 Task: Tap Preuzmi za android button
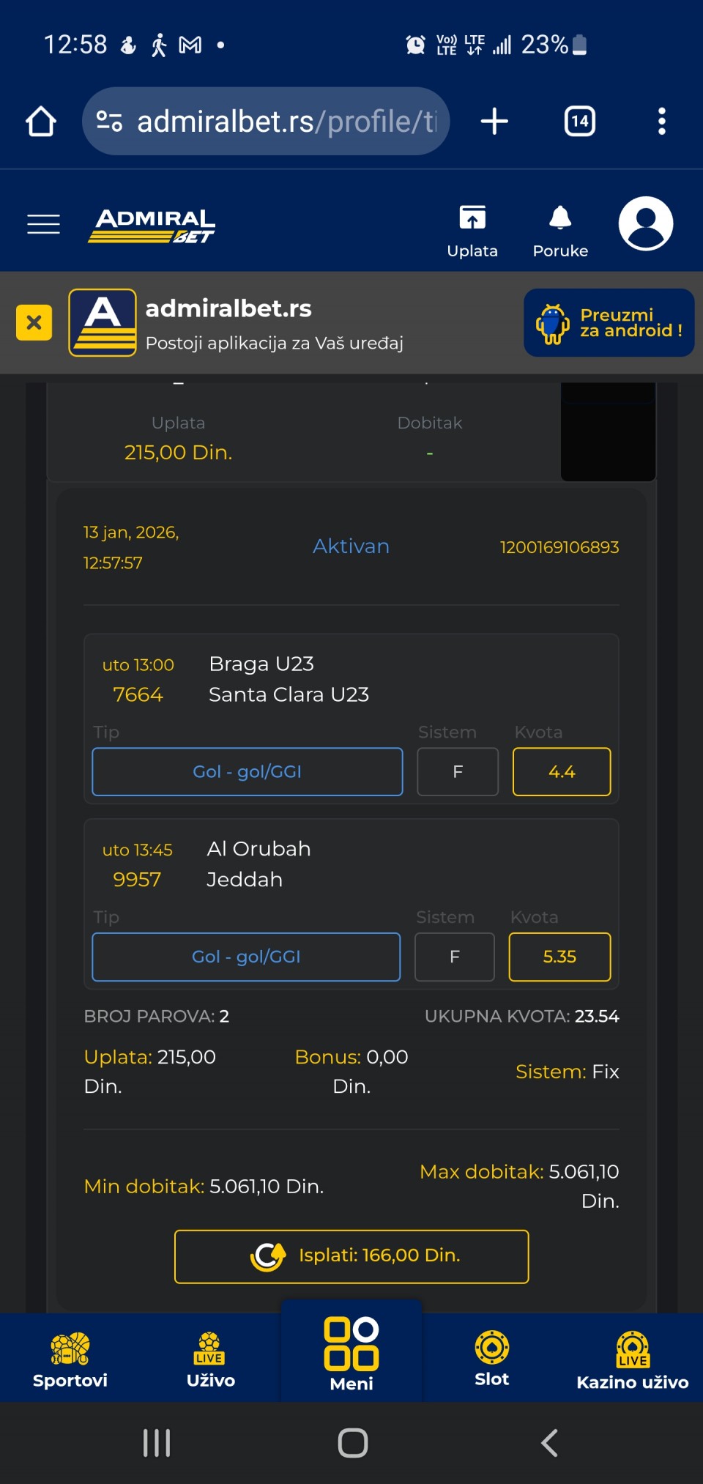point(609,322)
